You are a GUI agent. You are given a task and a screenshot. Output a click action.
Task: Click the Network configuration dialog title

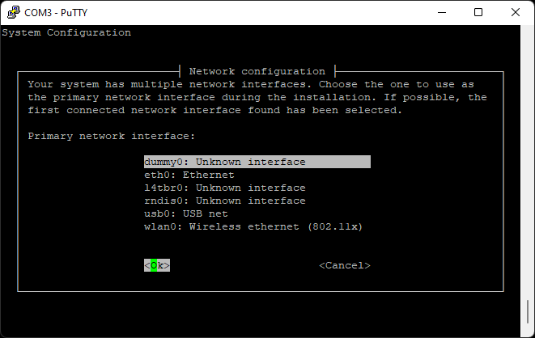click(x=257, y=71)
